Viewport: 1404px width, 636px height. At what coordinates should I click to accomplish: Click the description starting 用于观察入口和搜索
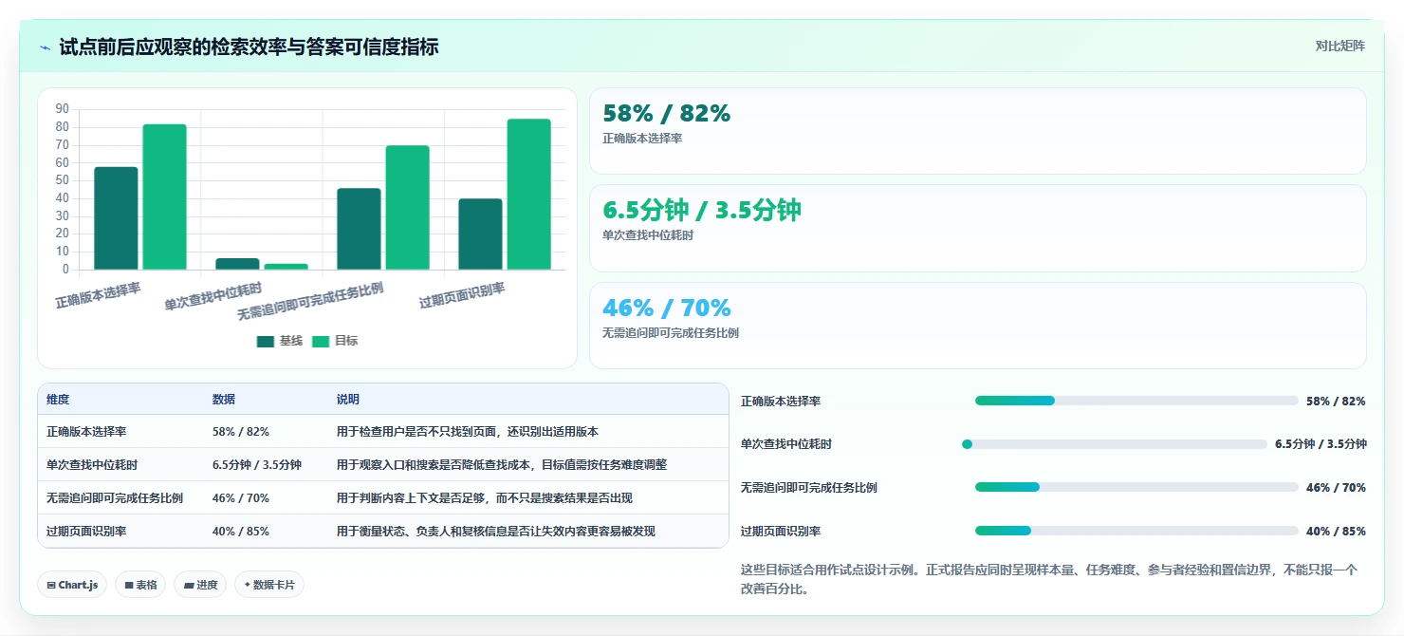pos(502,464)
